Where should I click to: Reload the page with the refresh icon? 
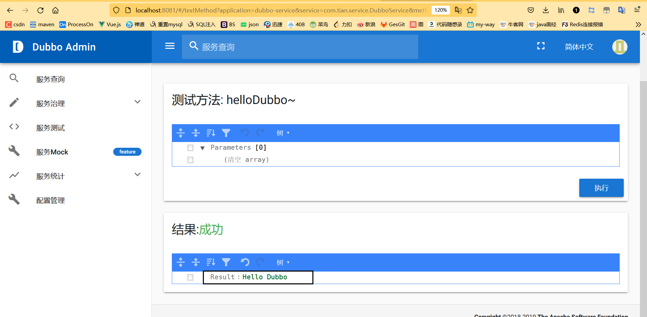40,10
